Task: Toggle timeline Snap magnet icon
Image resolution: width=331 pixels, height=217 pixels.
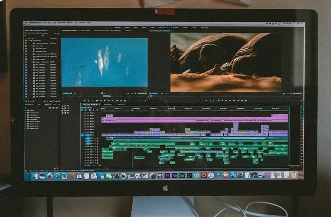Action: coord(86,110)
